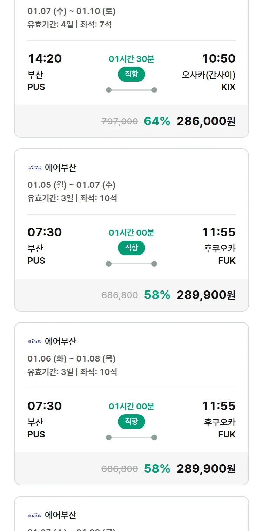Image resolution: width=263 pixels, height=531 pixels.
Task: Select 289,900원 fare for 01.05 departure
Action: pyautogui.click(x=206, y=295)
